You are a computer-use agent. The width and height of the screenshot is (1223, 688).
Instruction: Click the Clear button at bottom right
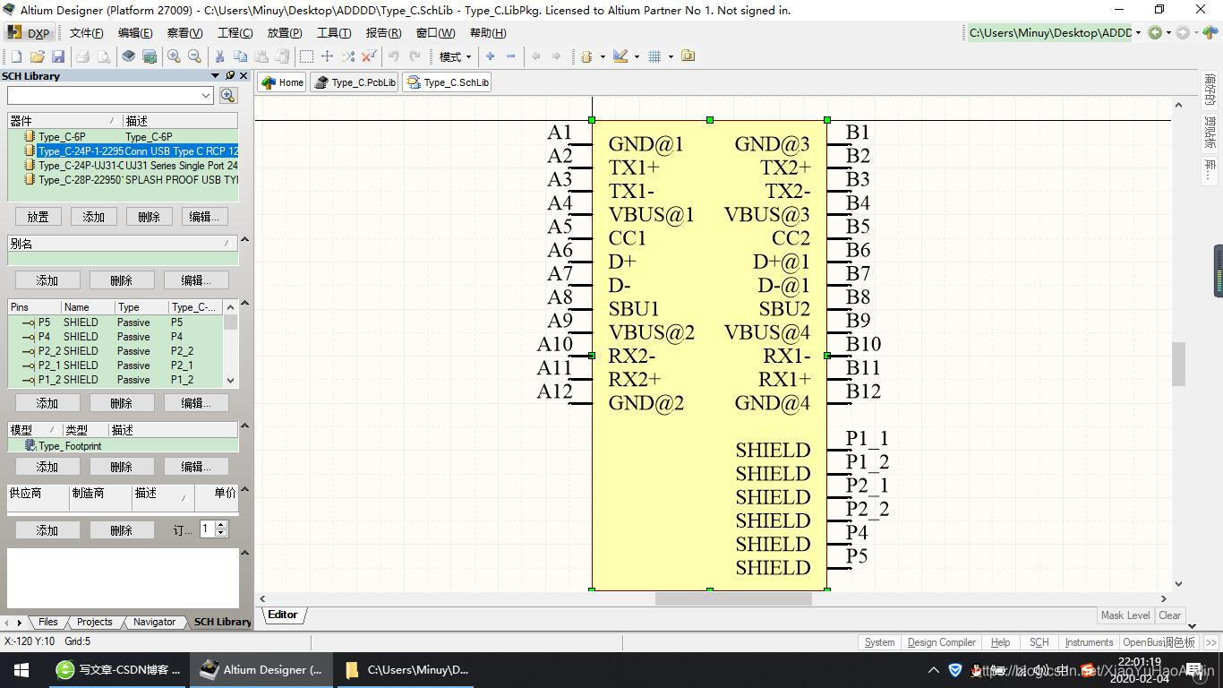[x=1170, y=615]
